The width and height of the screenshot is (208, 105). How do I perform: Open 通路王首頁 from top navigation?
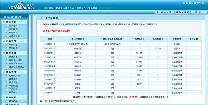182,12
